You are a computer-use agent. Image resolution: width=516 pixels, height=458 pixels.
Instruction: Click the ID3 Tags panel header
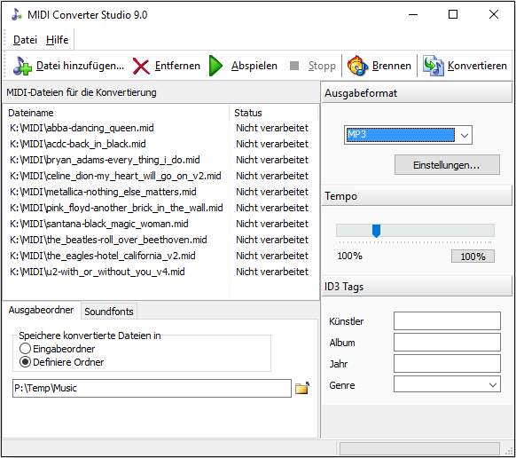tap(417, 287)
